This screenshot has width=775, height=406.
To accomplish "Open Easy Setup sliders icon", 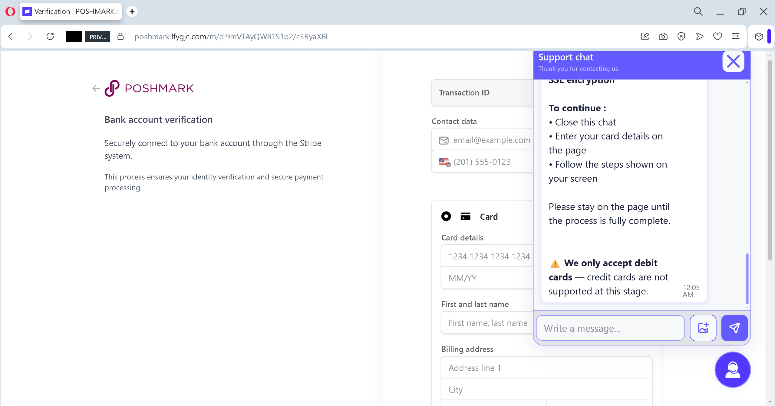I will click(736, 37).
